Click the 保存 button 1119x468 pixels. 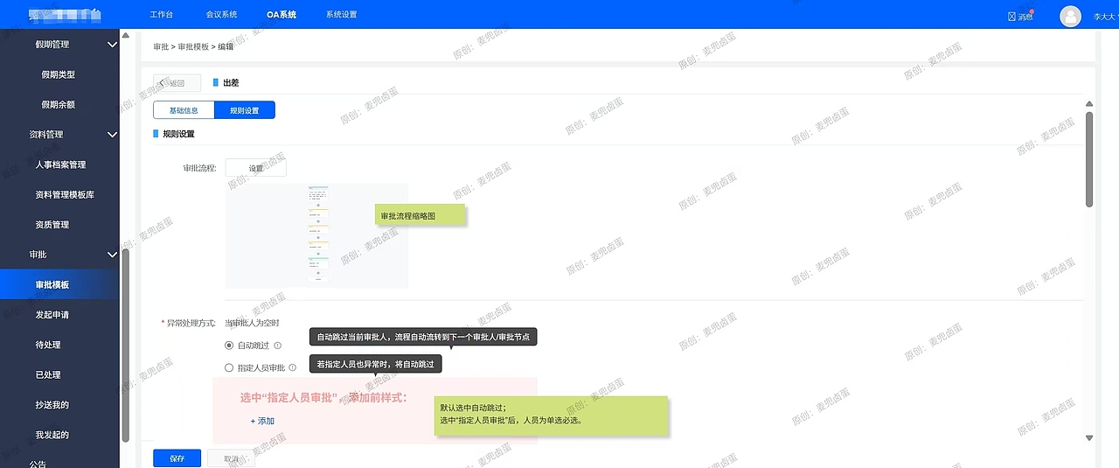[177, 458]
